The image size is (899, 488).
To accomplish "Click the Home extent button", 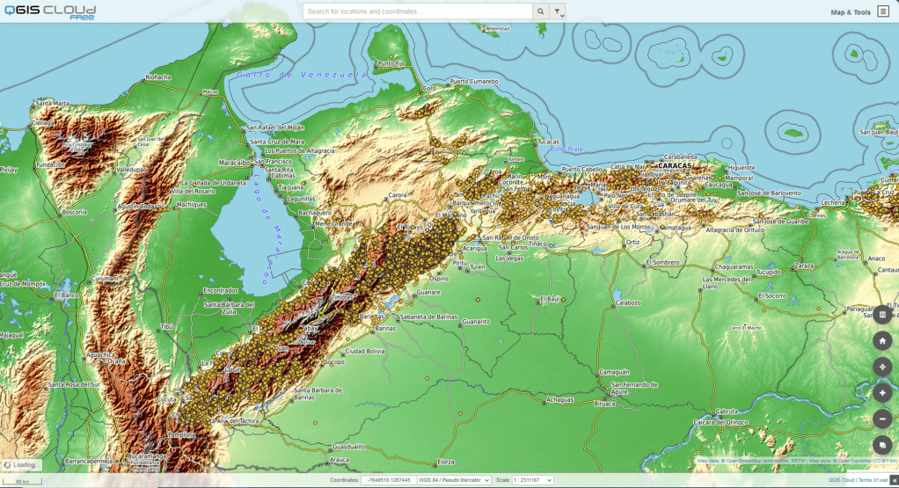I will [x=882, y=340].
